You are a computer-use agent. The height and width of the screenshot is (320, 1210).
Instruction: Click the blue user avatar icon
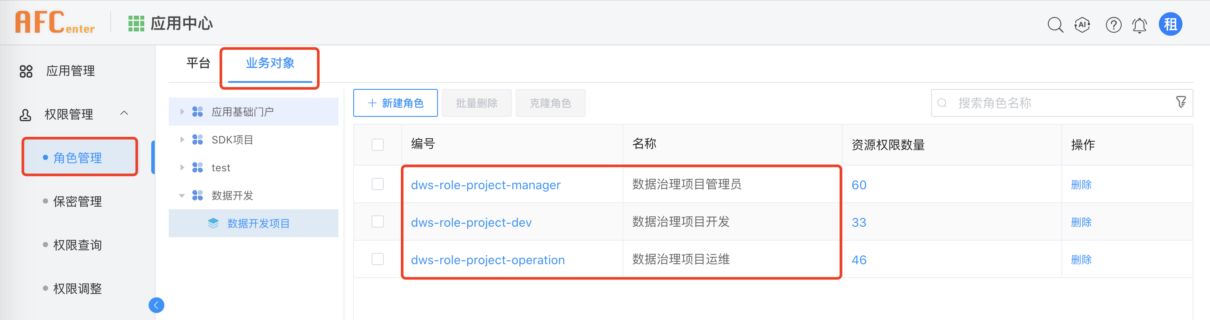pos(1170,24)
